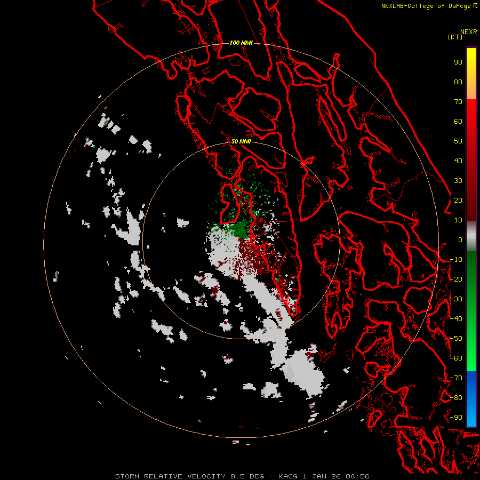
Task: Click the 10 value on velocity scale
Action: click(458, 220)
